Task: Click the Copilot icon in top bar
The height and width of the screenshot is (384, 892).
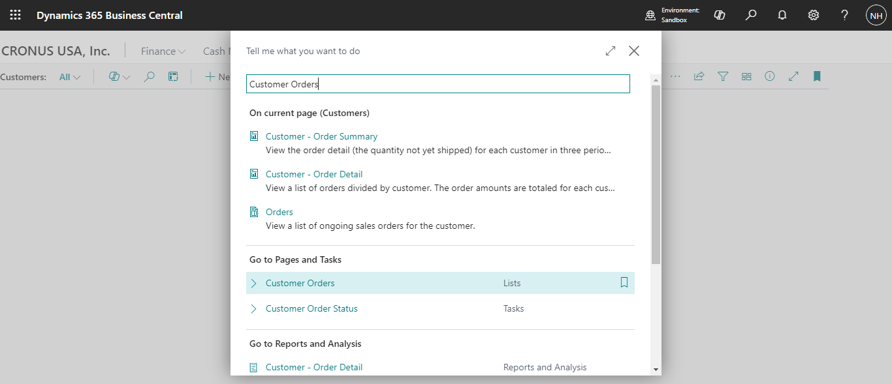Action: (720, 15)
